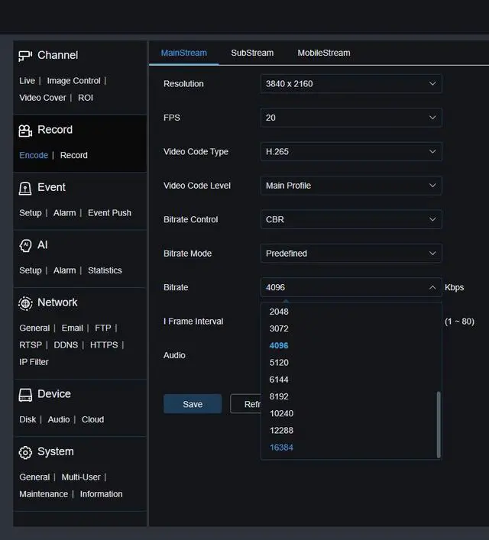Switch to the MobileStream tab
This screenshot has height=540, width=489.
click(324, 53)
